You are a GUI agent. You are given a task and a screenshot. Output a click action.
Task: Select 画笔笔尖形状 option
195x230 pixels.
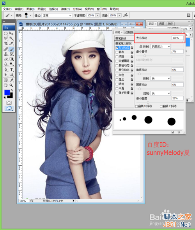point(124,43)
